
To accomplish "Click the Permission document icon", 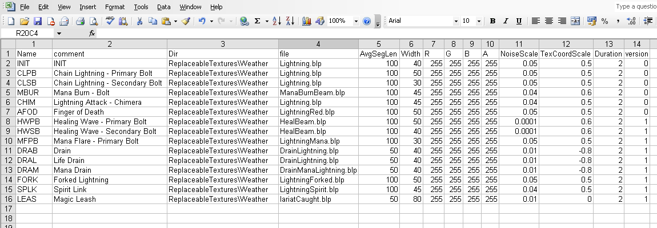I will coord(51,21).
